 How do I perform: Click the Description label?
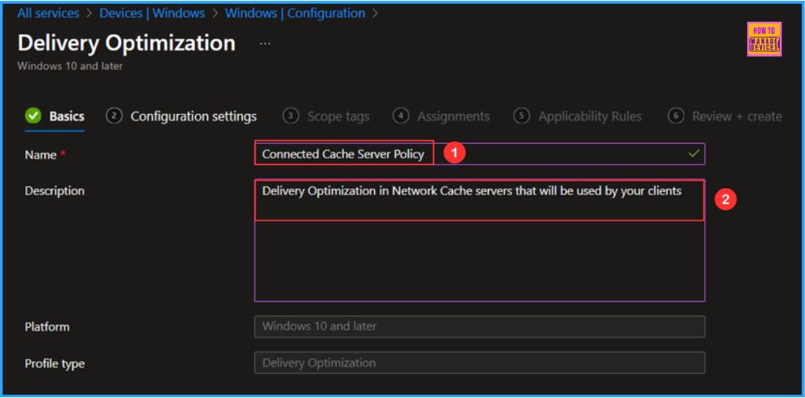[x=54, y=191]
